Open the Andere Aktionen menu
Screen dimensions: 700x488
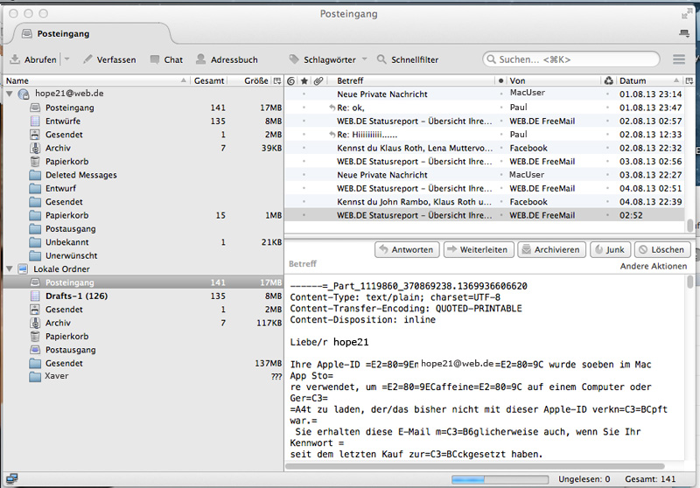pos(654,266)
